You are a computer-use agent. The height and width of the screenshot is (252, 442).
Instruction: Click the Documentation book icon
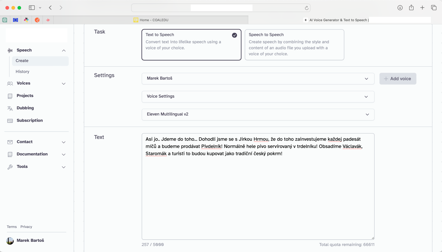coord(10,154)
